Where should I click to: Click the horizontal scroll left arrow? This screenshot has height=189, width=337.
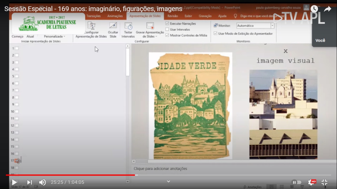pyautogui.click(x=134, y=161)
